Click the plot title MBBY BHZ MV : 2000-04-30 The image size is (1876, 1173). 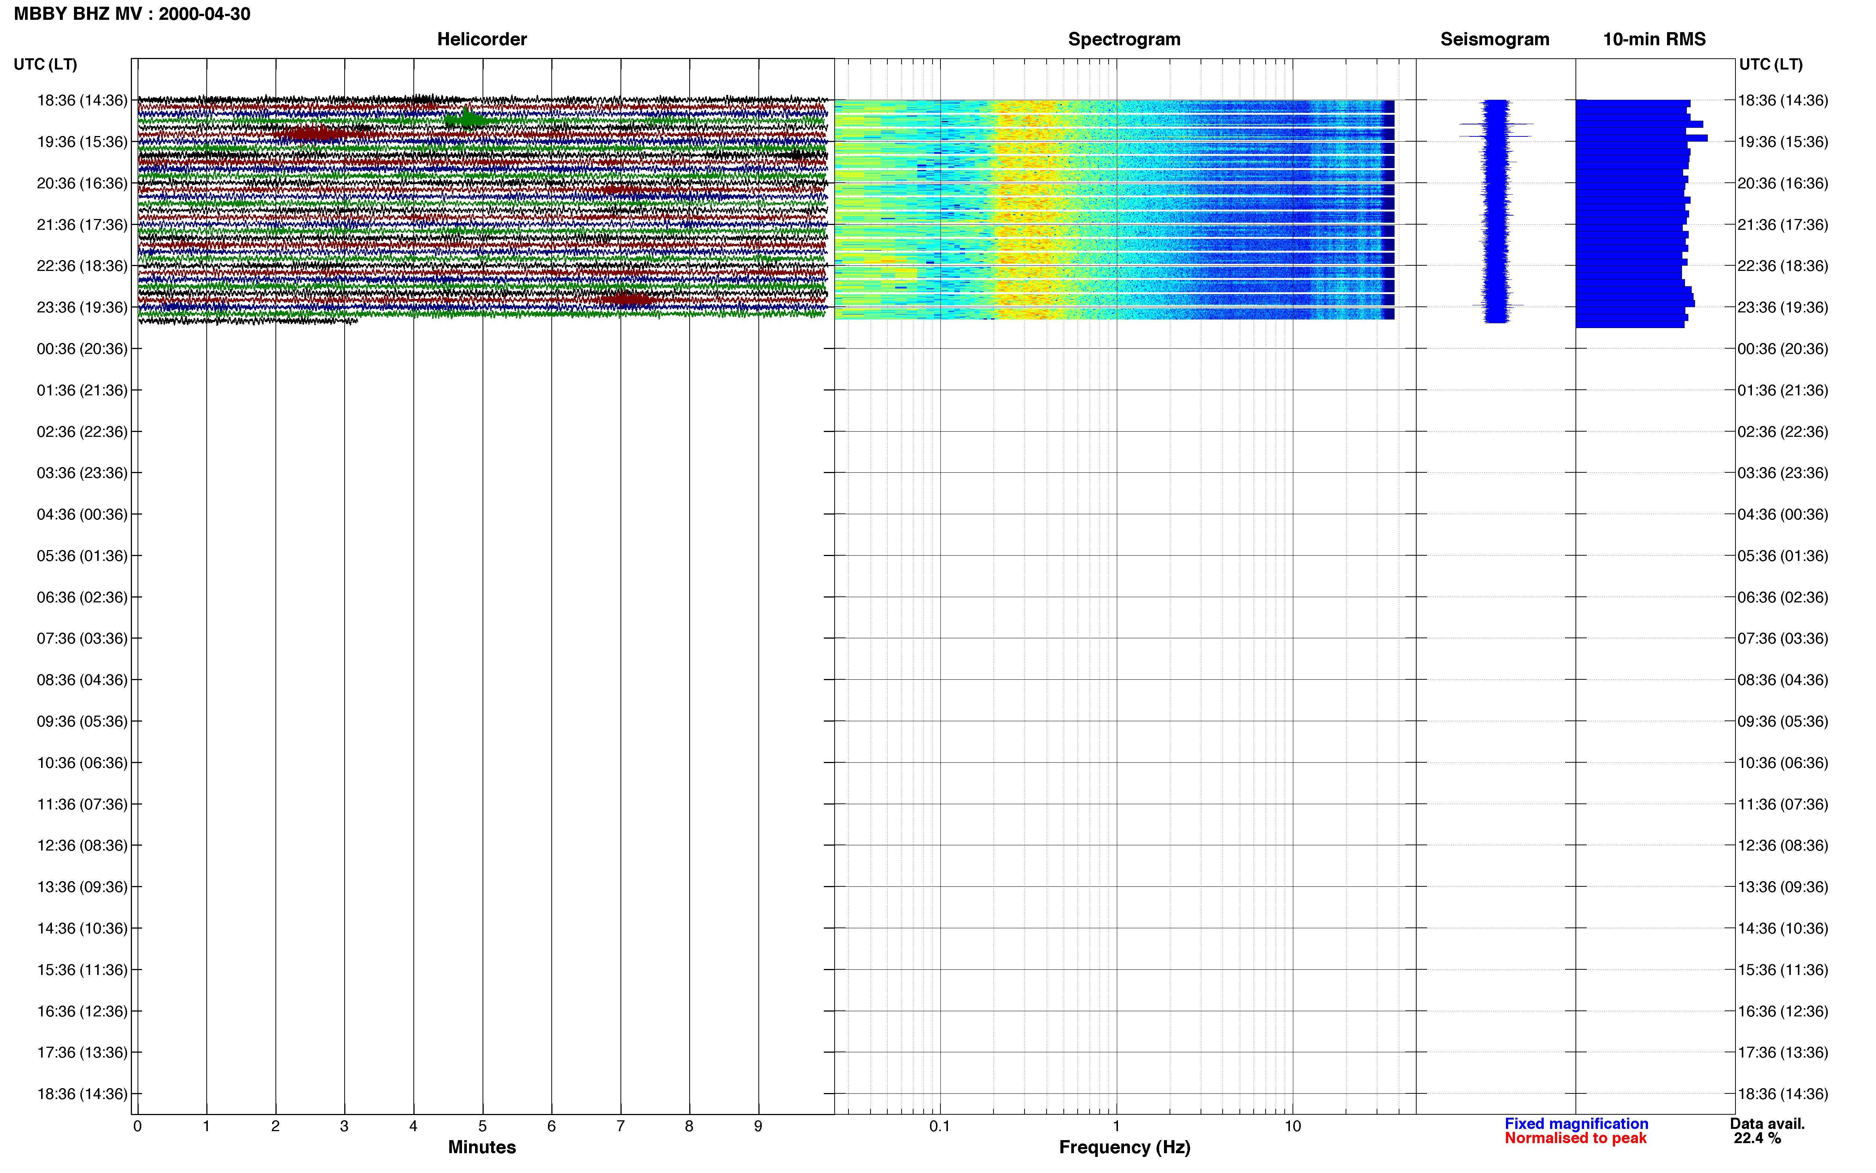click(132, 14)
